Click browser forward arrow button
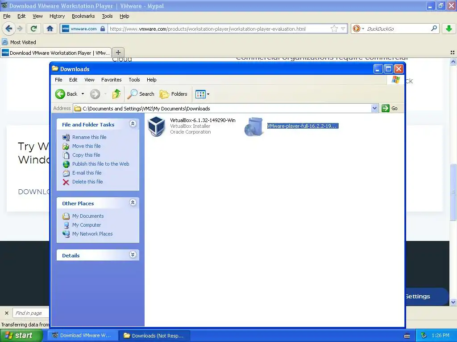 [x=20, y=28]
